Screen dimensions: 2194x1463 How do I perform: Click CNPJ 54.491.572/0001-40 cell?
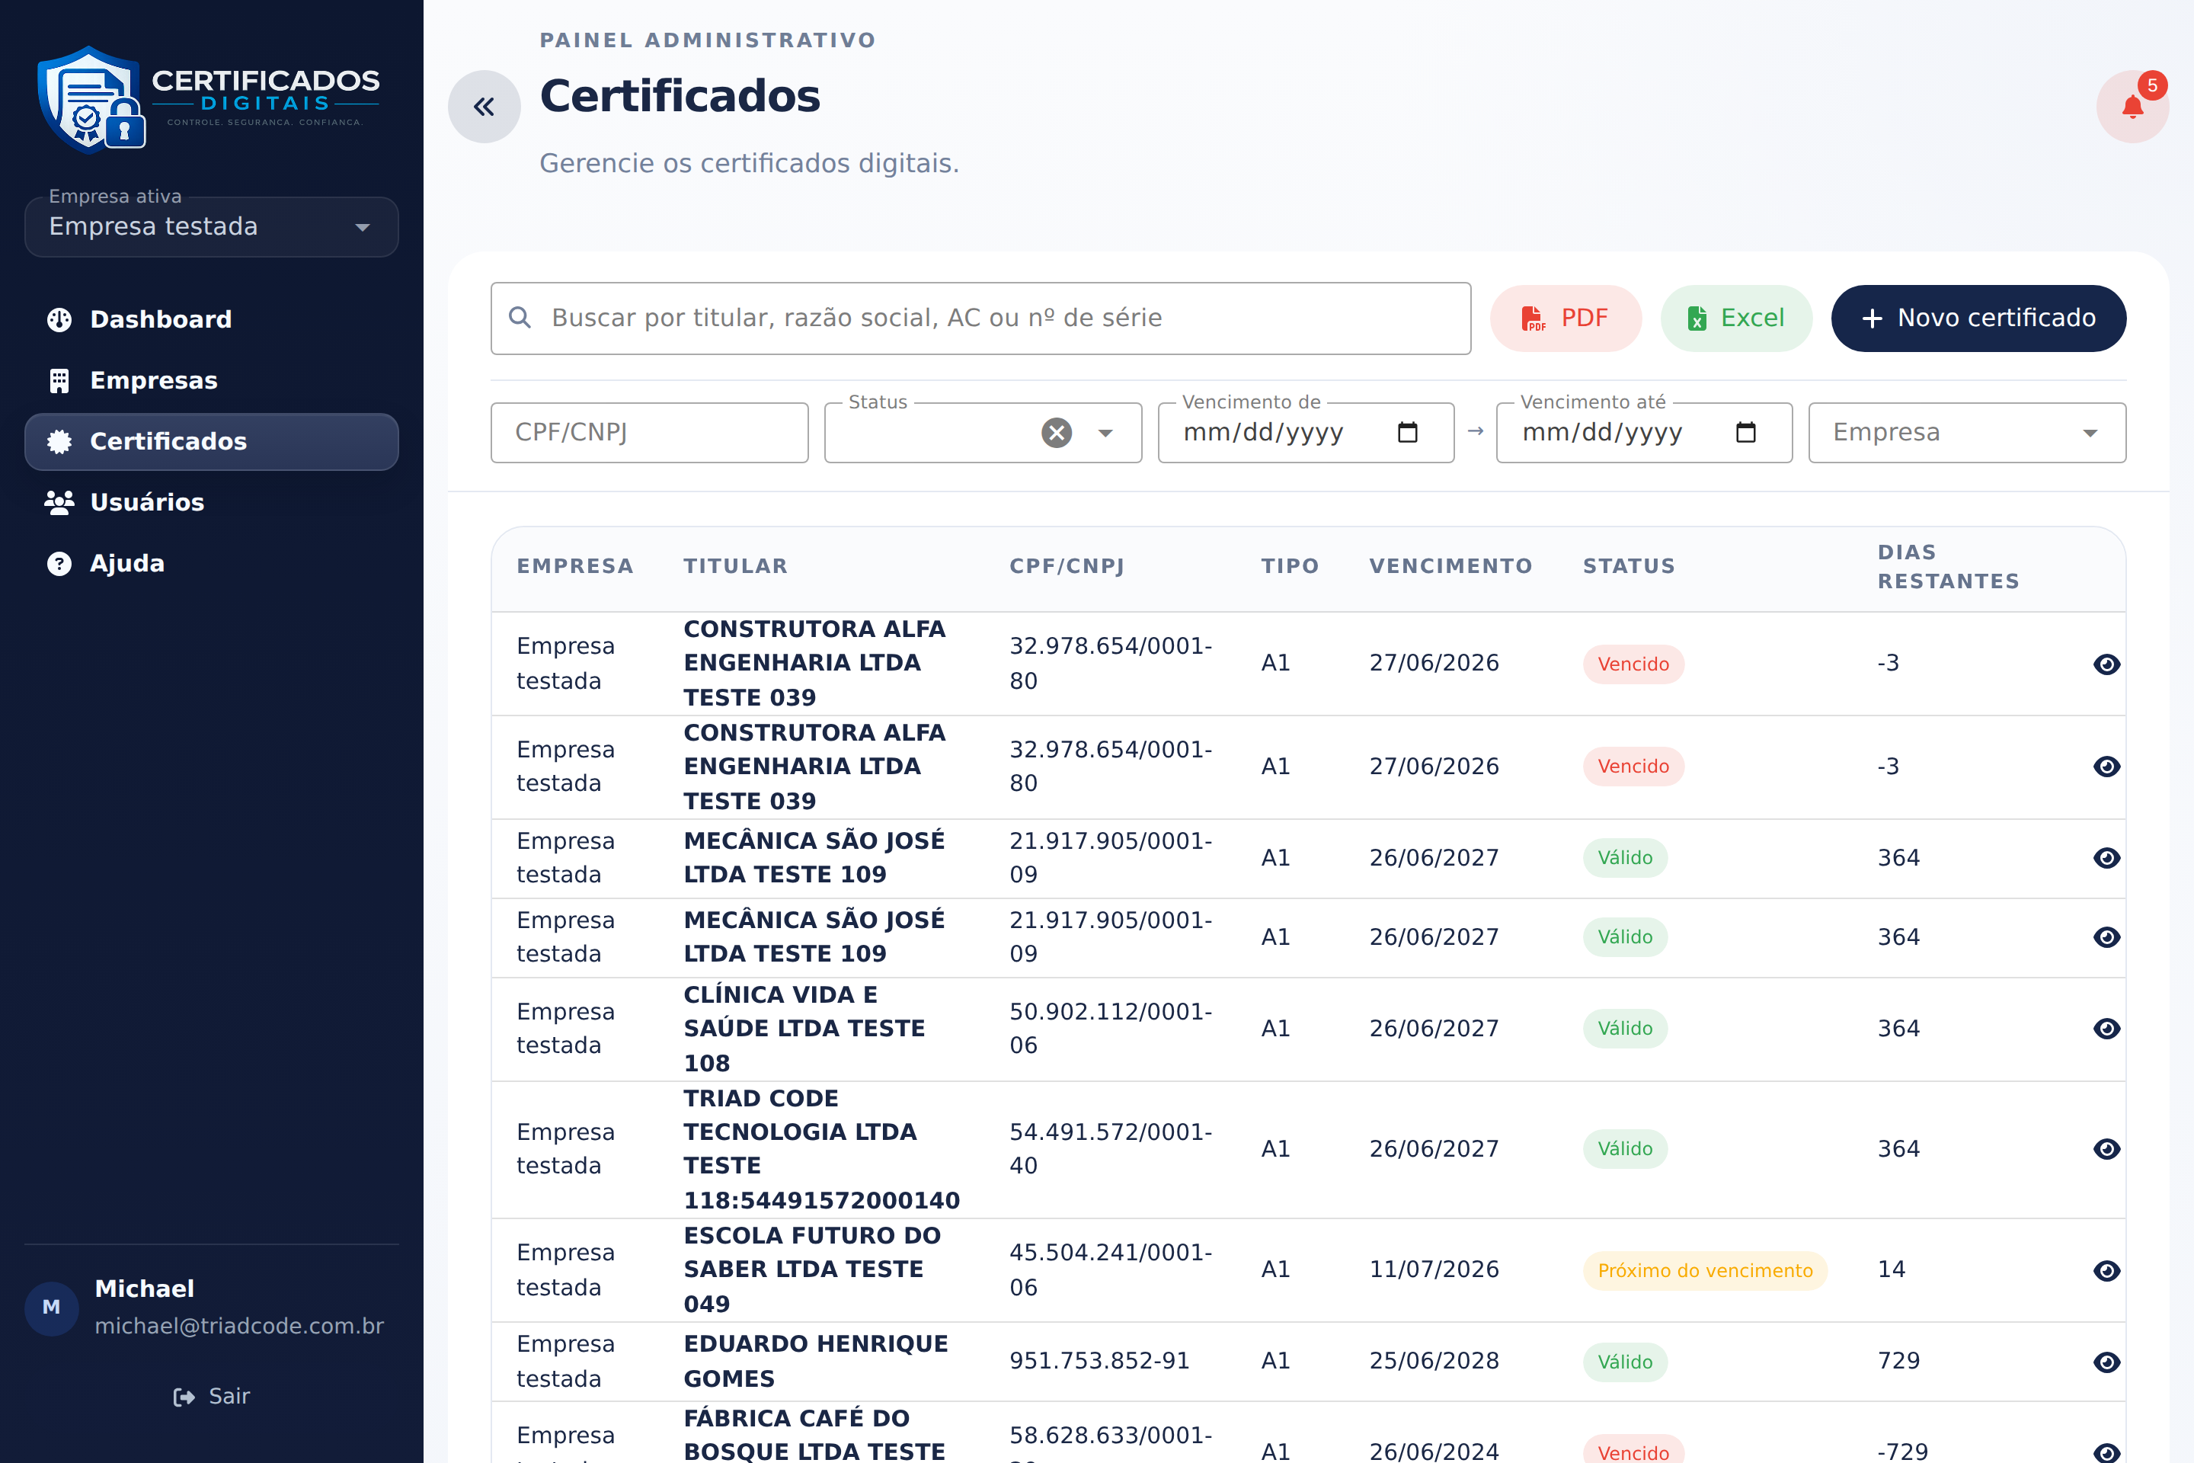coord(1110,1148)
